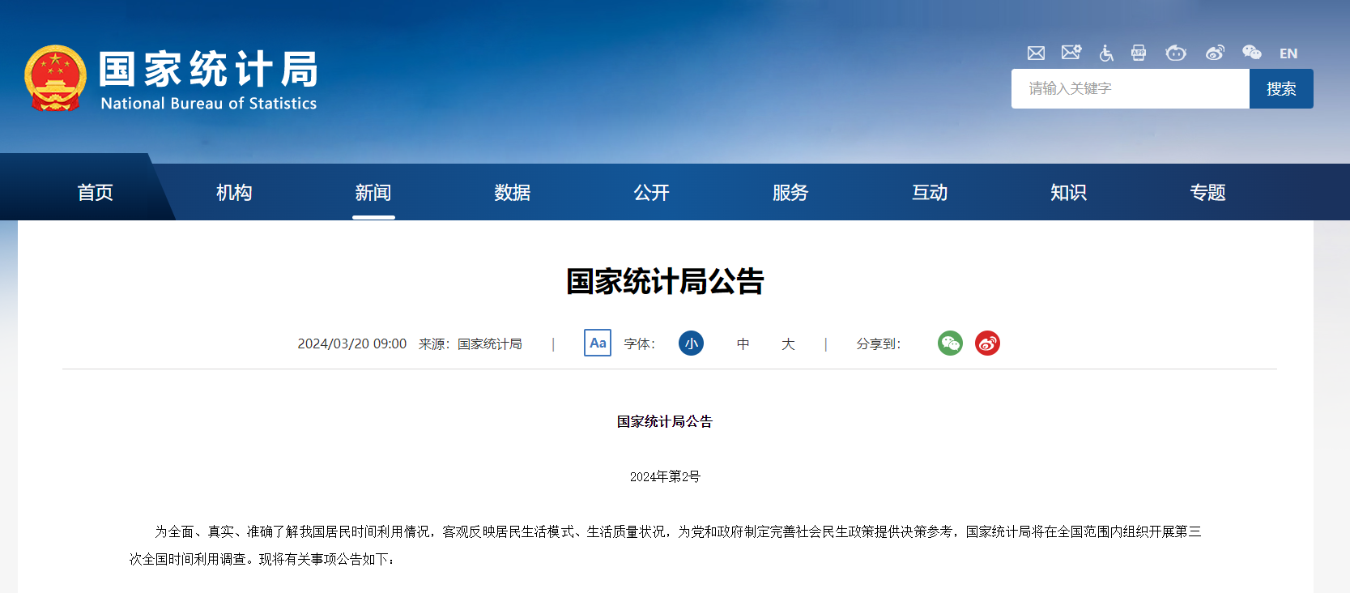Screen dimensions: 1350x593
Task: Share article via red Weibo icon
Action: tap(987, 343)
